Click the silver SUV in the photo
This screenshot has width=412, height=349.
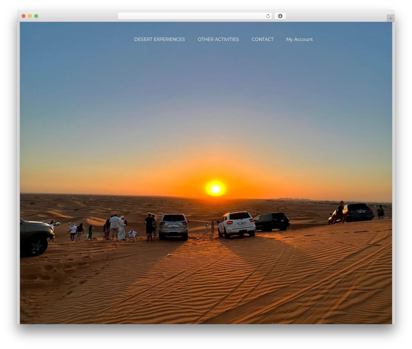pos(173,226)
